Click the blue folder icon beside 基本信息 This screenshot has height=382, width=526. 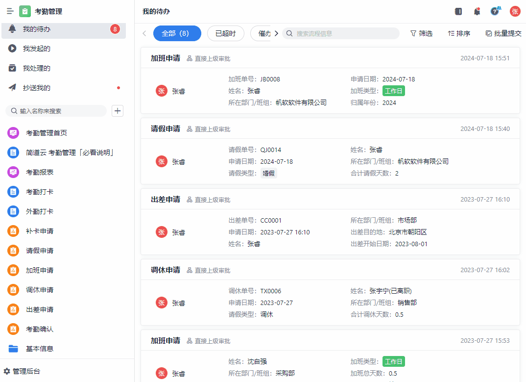tap(13, 349)
